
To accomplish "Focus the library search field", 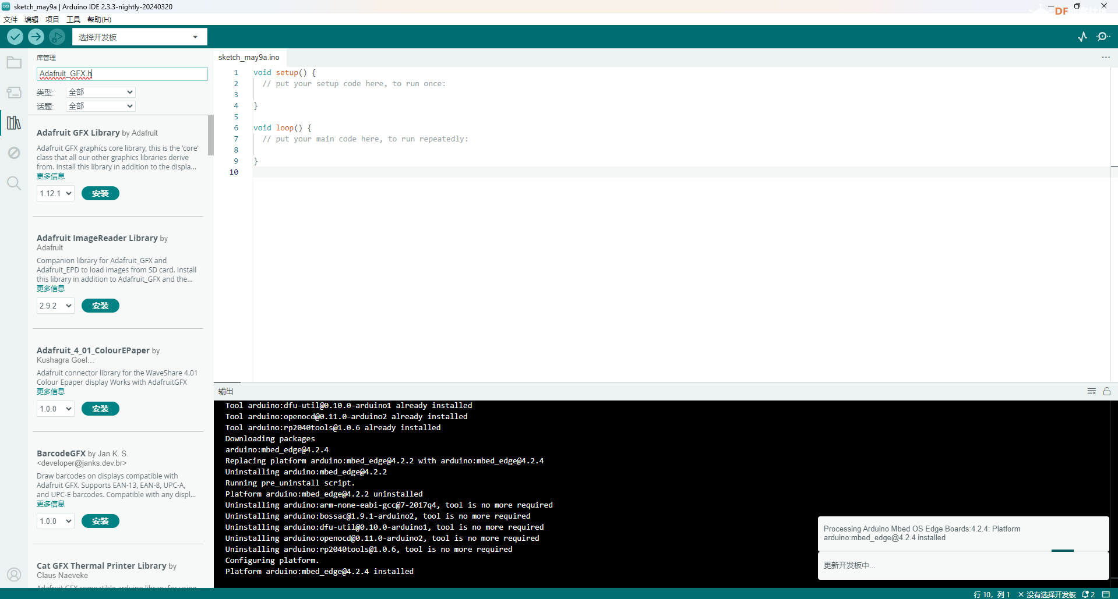I will click(122, 74).
